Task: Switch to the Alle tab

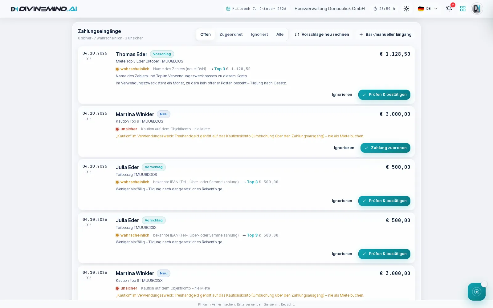Action: (280, 34)
